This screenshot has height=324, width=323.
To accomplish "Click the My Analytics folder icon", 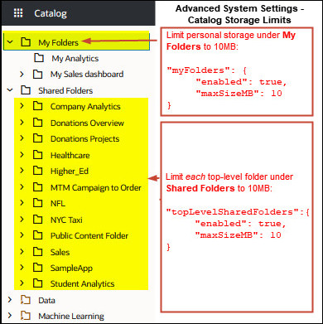I will click(39, 58).
